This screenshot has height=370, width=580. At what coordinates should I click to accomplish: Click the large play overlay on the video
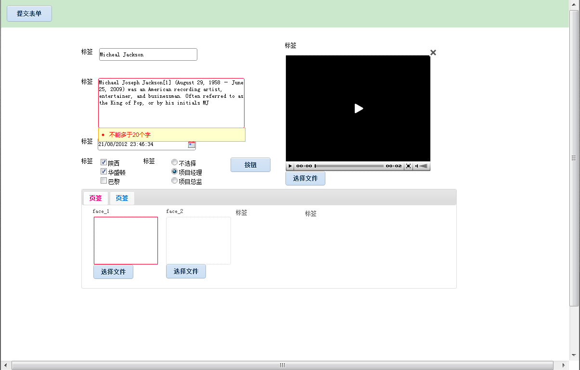click(x=358, y=108)
